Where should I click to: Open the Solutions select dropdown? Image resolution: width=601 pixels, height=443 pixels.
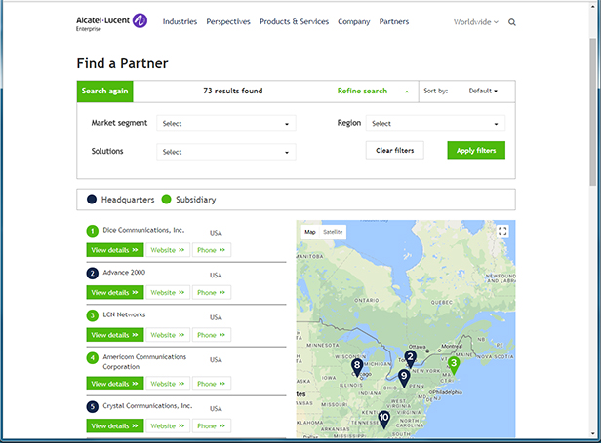(x=225, y=152)
